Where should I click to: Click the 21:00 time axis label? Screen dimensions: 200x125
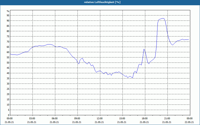[167, 118]
